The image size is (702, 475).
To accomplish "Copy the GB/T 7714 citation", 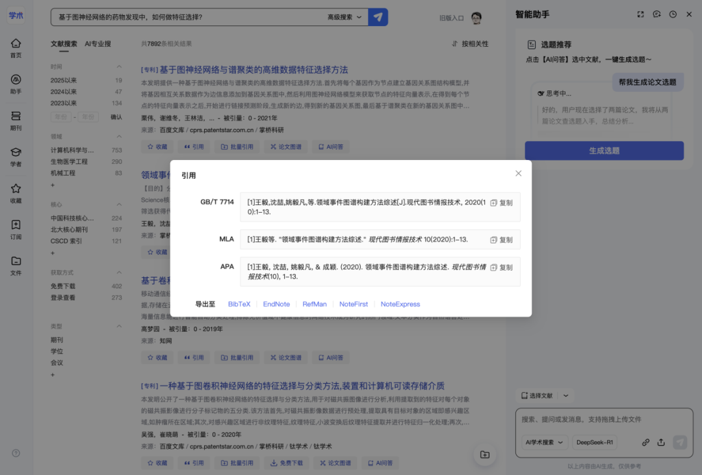I will point(501,202).
